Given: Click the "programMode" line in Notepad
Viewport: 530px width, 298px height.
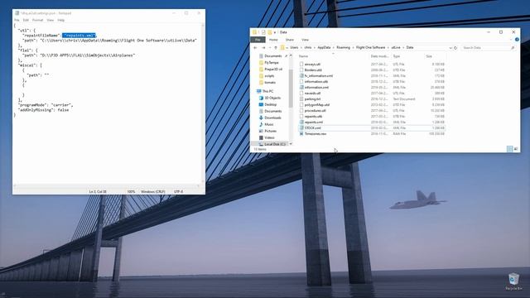Looking at the screenshot, I should click(46, 105).
